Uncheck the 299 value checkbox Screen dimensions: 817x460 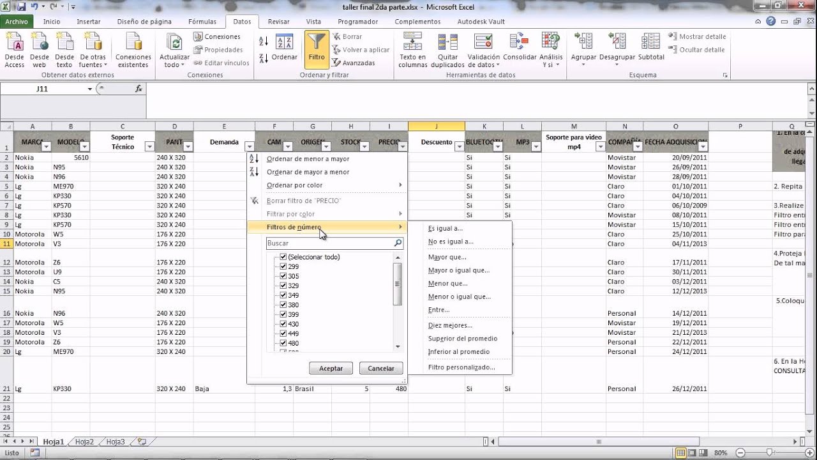[x=283, y=266]
